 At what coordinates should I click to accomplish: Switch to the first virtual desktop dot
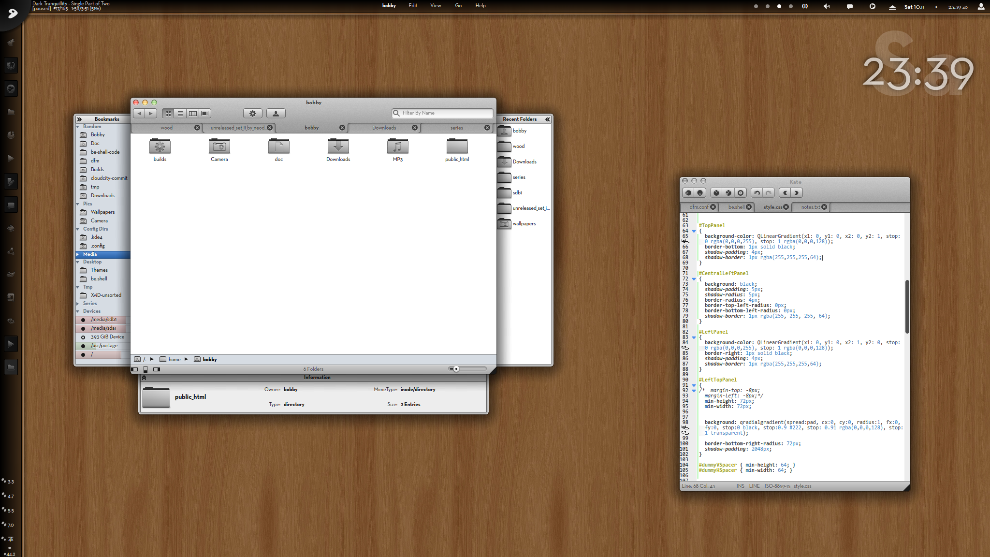(x=756, y=6)
